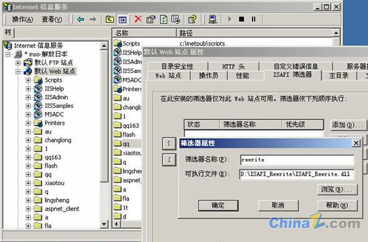Screen dimensions: 368x242
Task: Click the export list toolbar icon
Action: [x=175, y=19]
